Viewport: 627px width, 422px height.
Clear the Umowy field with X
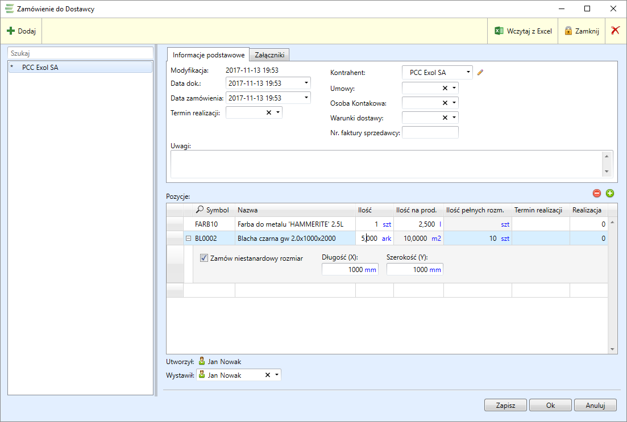click(x=445, y=88)
